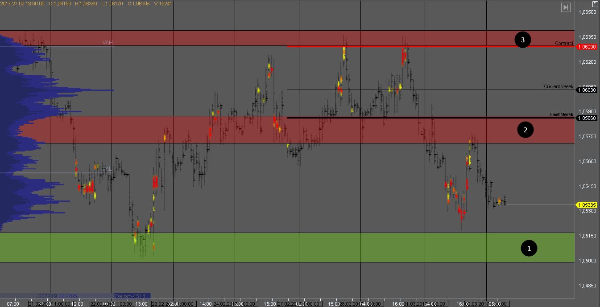Click the 1,05860 Last Month price tag
This screenshot has width=600, height=307.
[587, 118]
